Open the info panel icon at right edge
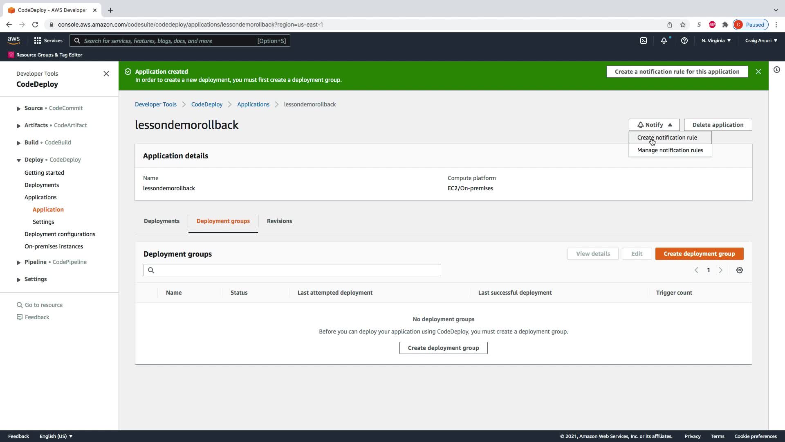This screenshot has width=785, height=442. point(776,70)
